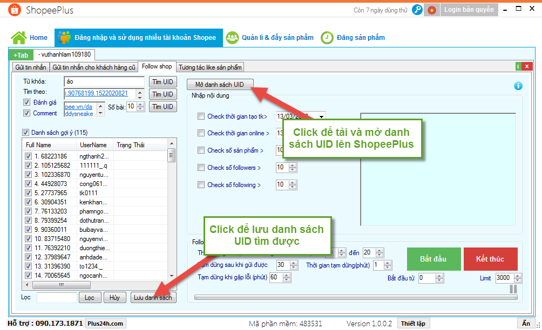Click the Vietnam flag language icon
The width and height of the screenshot is (542, 330).
tap(432, 10)
